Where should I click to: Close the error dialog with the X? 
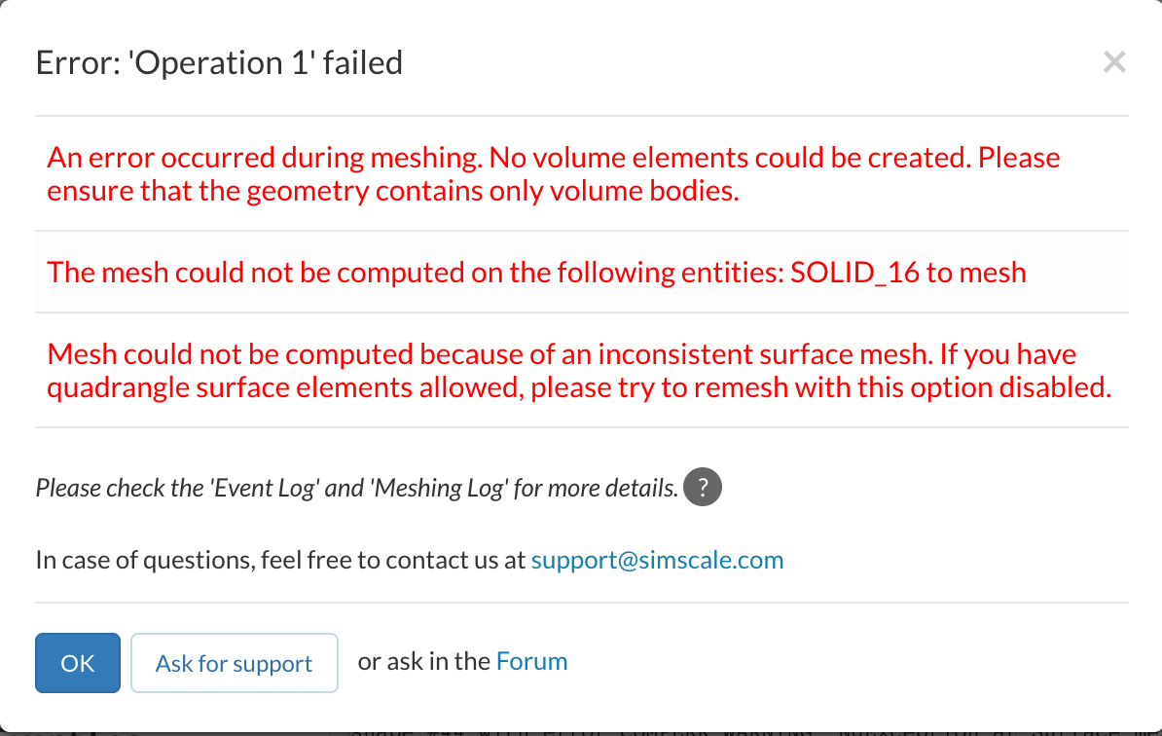1114,63
